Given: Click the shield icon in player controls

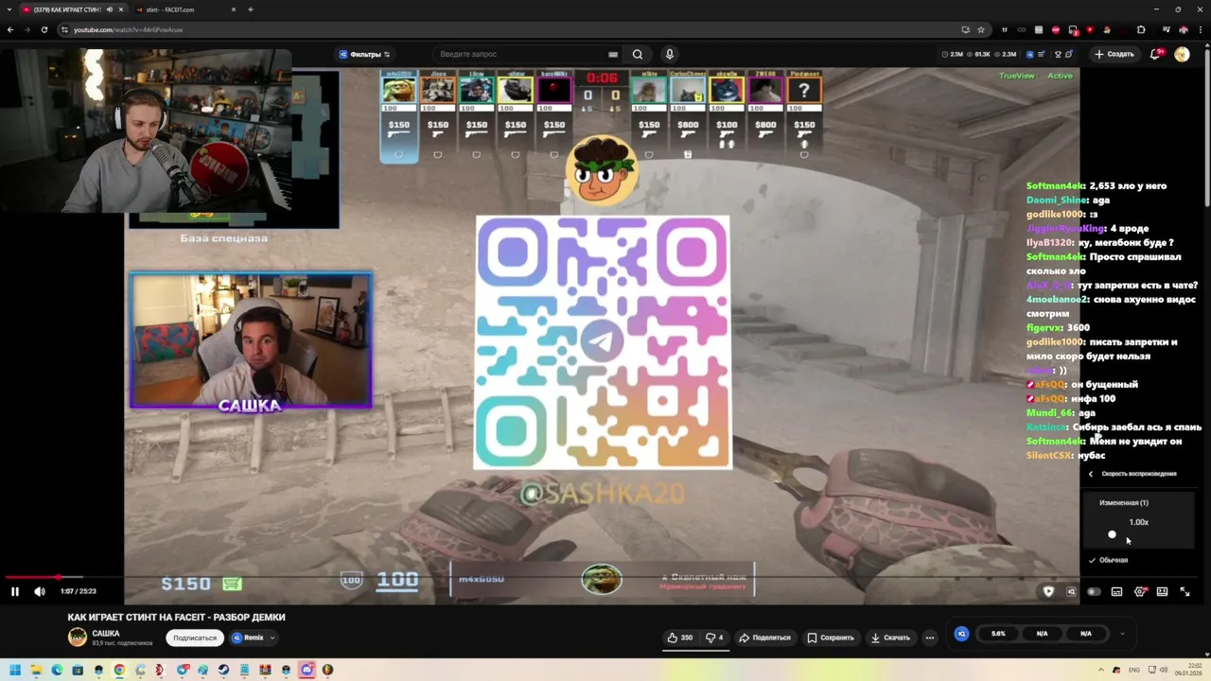Looking at the screenshot, I should point(1048,591).
